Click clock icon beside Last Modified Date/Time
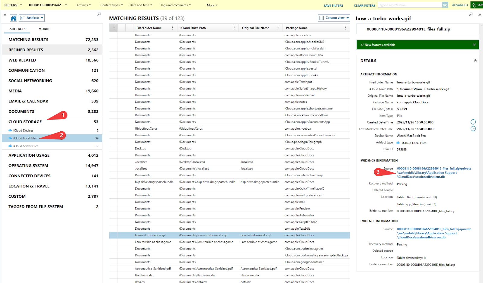This screenshot has width=483, height=283. pos(473,129)
